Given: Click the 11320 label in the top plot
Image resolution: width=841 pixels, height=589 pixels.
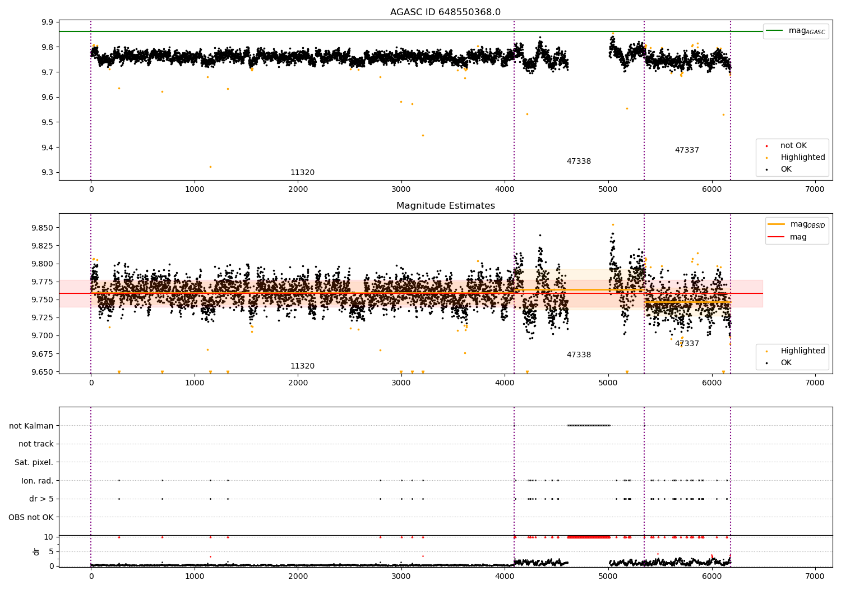Looking at the screenshot, I should 302,173.
